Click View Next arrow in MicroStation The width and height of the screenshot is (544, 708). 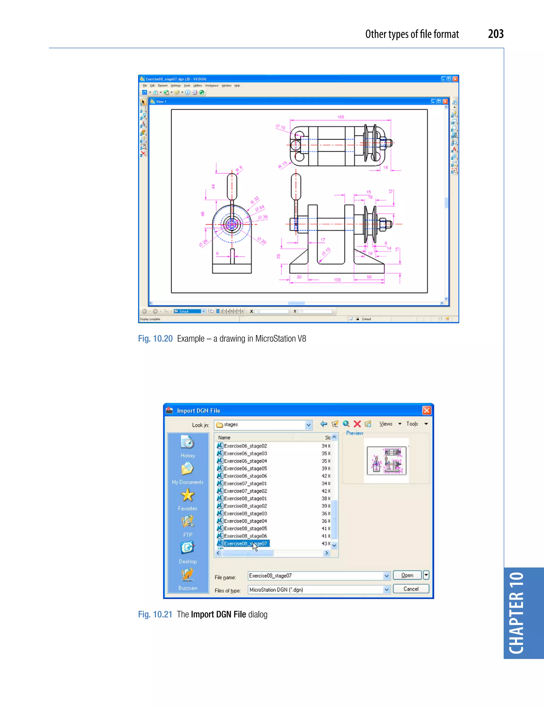coord(155,311)
